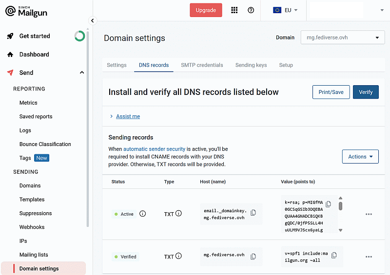Go to the Setup tab

(x=286, y=65)
